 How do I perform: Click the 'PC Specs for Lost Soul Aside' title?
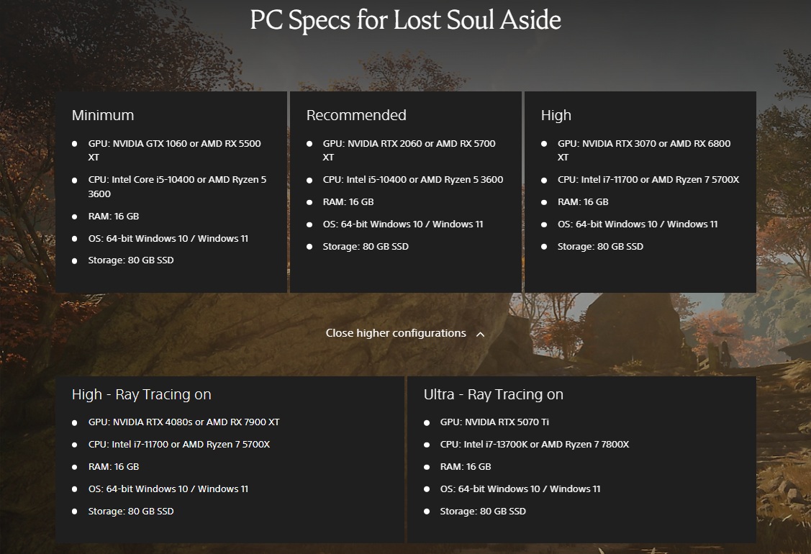point(406,20)
